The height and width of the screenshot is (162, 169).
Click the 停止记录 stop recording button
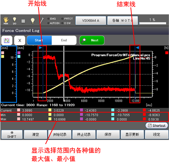(x=84, y=135)
